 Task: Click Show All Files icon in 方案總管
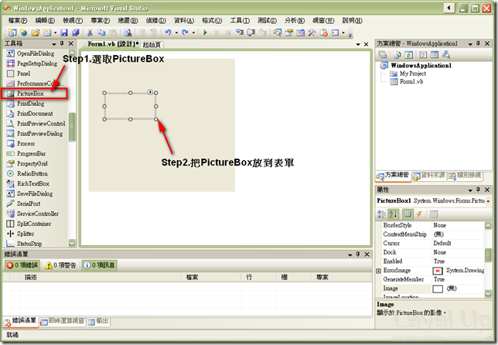(397, 55)
